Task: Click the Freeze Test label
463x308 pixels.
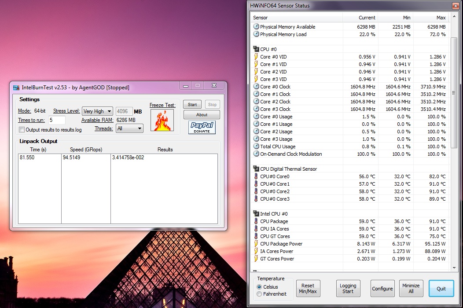Action: [x=162, y=105]
